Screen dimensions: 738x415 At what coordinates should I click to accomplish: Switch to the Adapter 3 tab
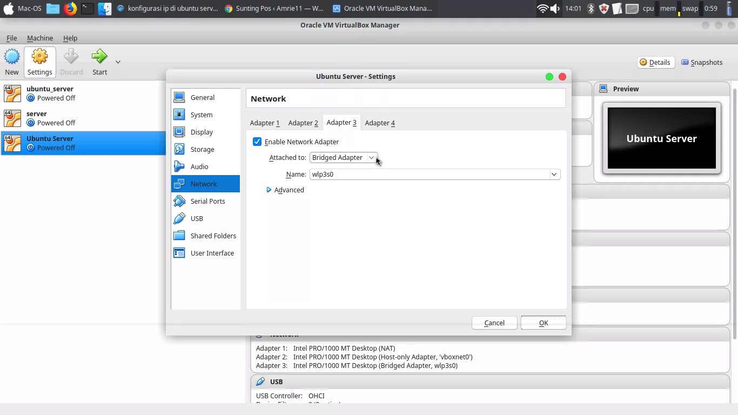(341, 123)
